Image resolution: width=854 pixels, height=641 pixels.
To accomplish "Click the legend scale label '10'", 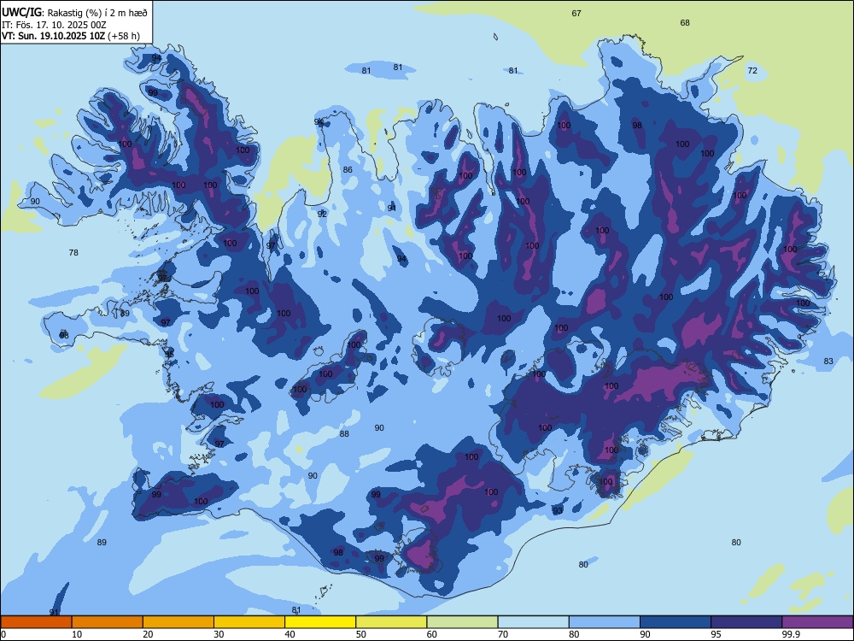I will click(77, 634).
